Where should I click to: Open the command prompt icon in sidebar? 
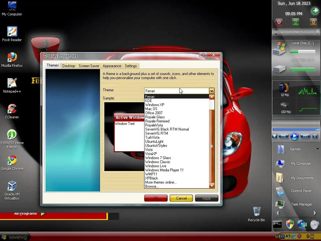click(277, 225)
